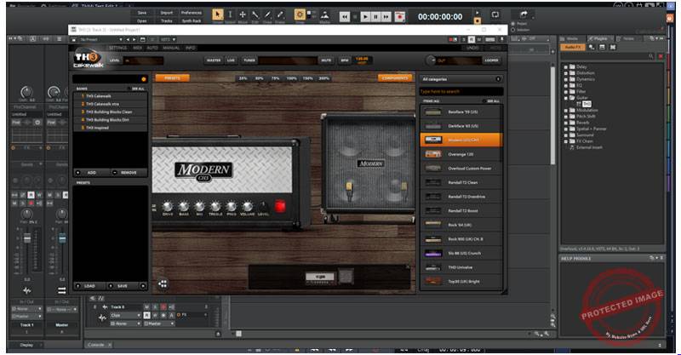Open the TH3 SETTINGS menu
Viewport: 681px width, 355px height.
(x=117, y=48)
